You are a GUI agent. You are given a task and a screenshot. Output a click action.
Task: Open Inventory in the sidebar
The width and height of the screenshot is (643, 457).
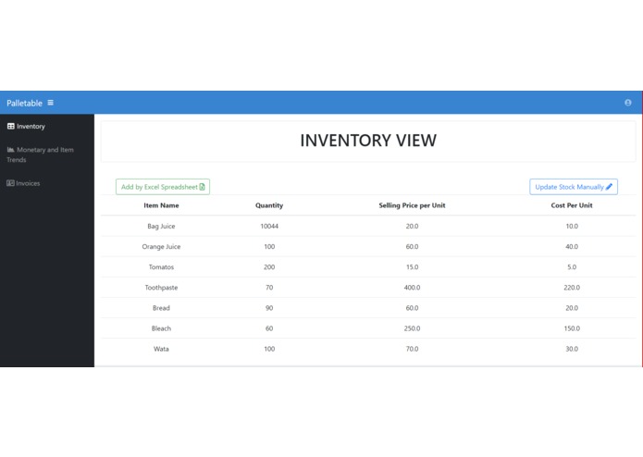coord(26,126)
